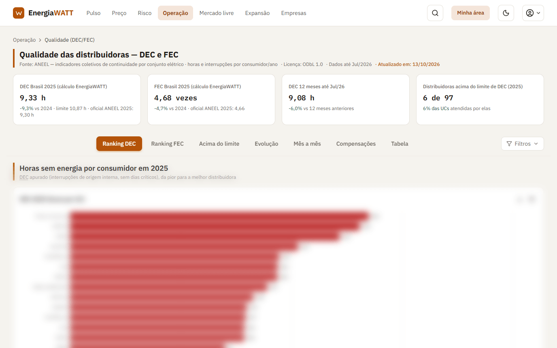Click the funnel icon in Filtros
557x348 pixels.
point(509,144)
